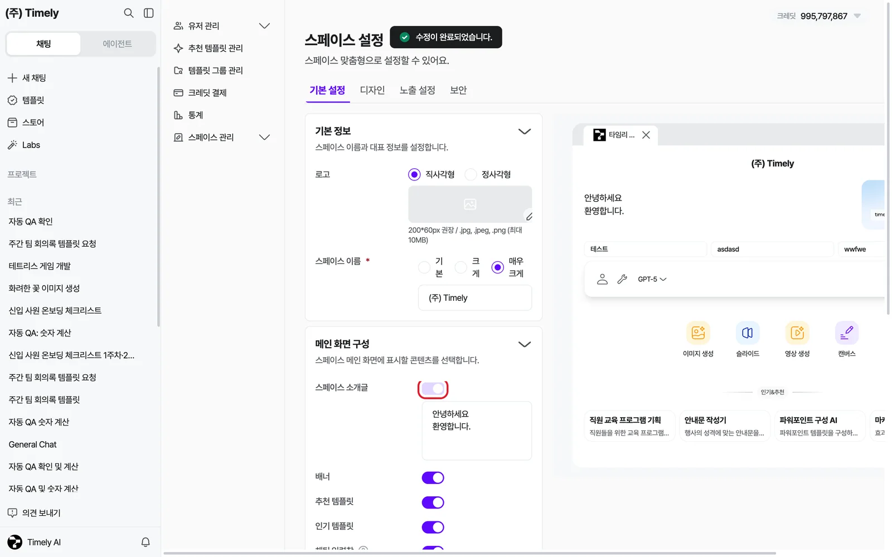Click the 템플릿 그룹 관리 folder icon
Viewport: 892px width, 557px height.
coord(178,70)
